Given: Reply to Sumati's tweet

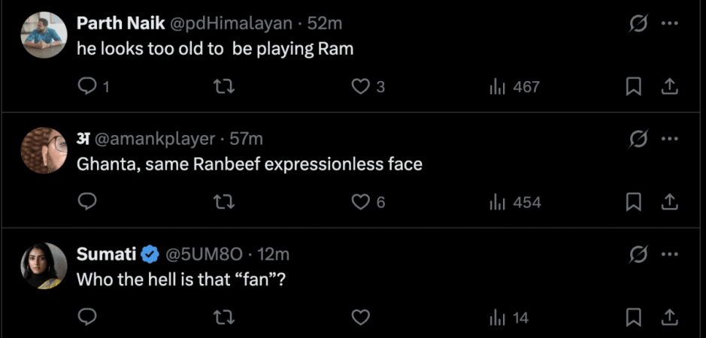Looking at the screenshot, I should click(88, 318).
